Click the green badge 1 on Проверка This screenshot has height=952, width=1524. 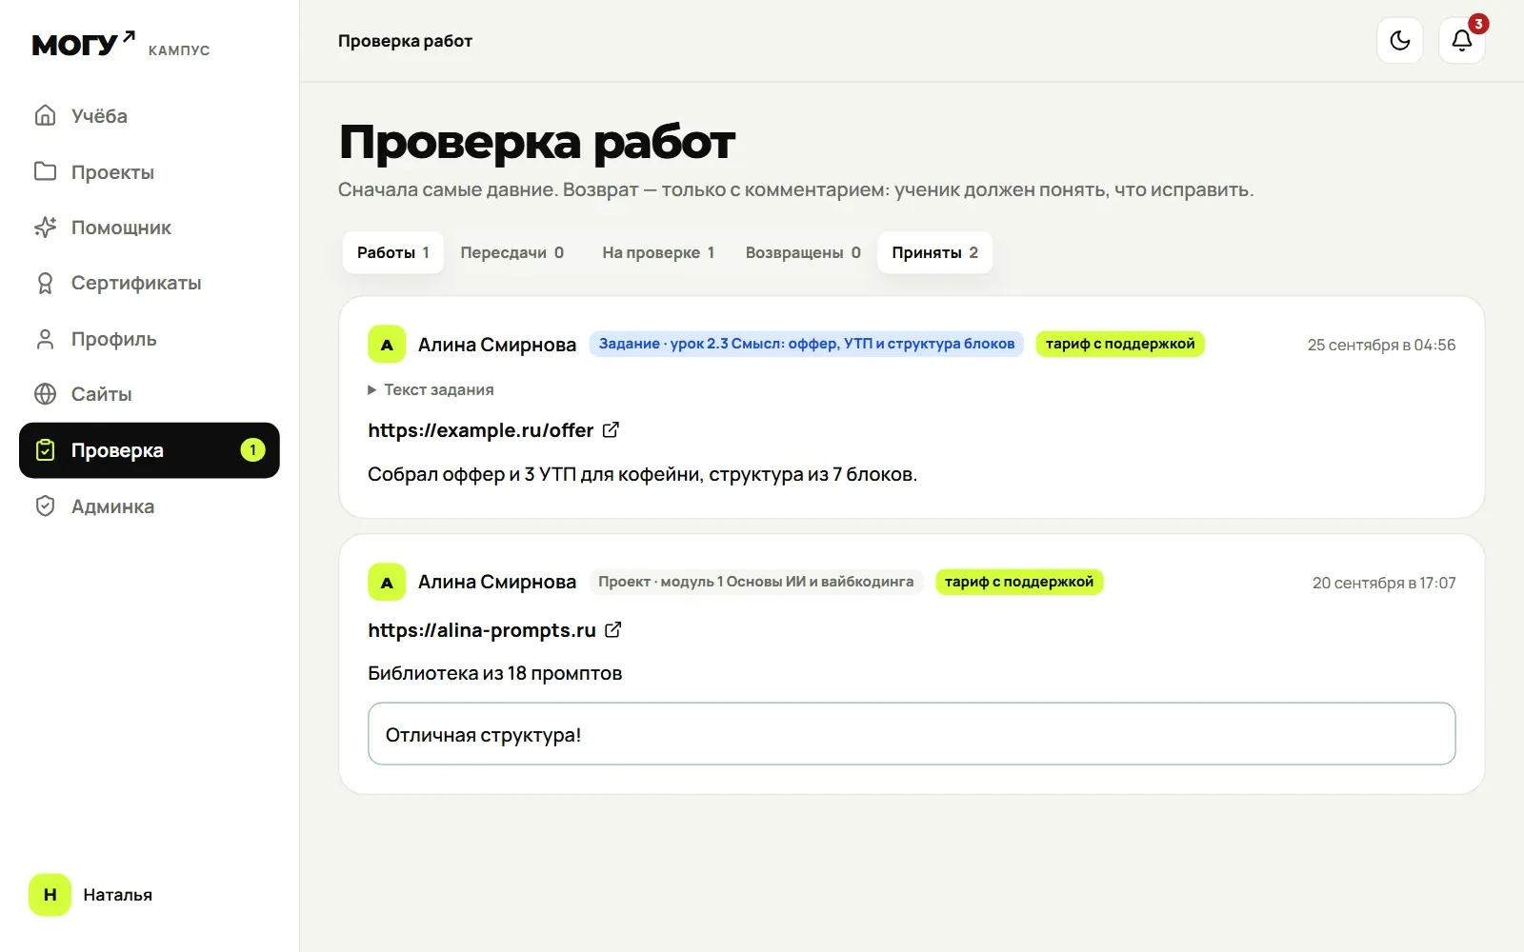[x=252, y=450]
